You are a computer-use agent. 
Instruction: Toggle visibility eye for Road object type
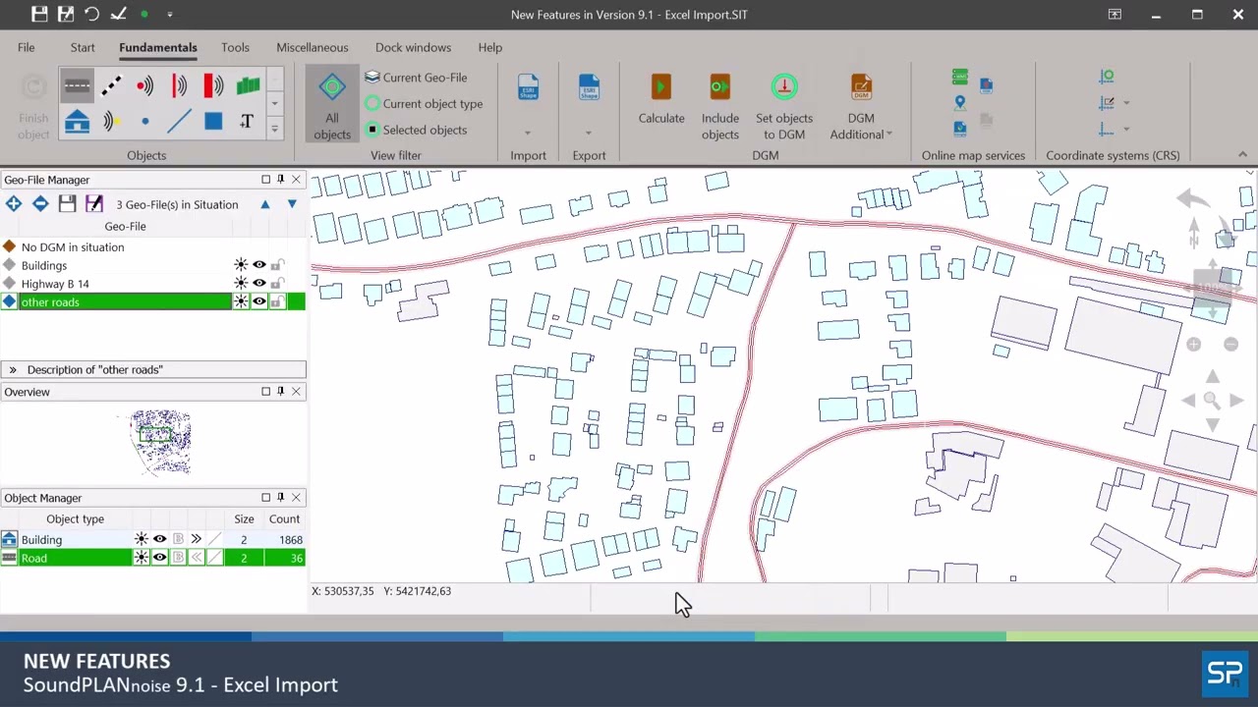point(159,558)
